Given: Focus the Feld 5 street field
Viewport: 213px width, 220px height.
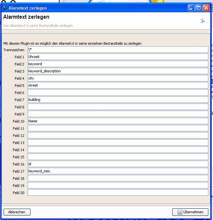Looking at the screenshot, I should click(118, 85).
